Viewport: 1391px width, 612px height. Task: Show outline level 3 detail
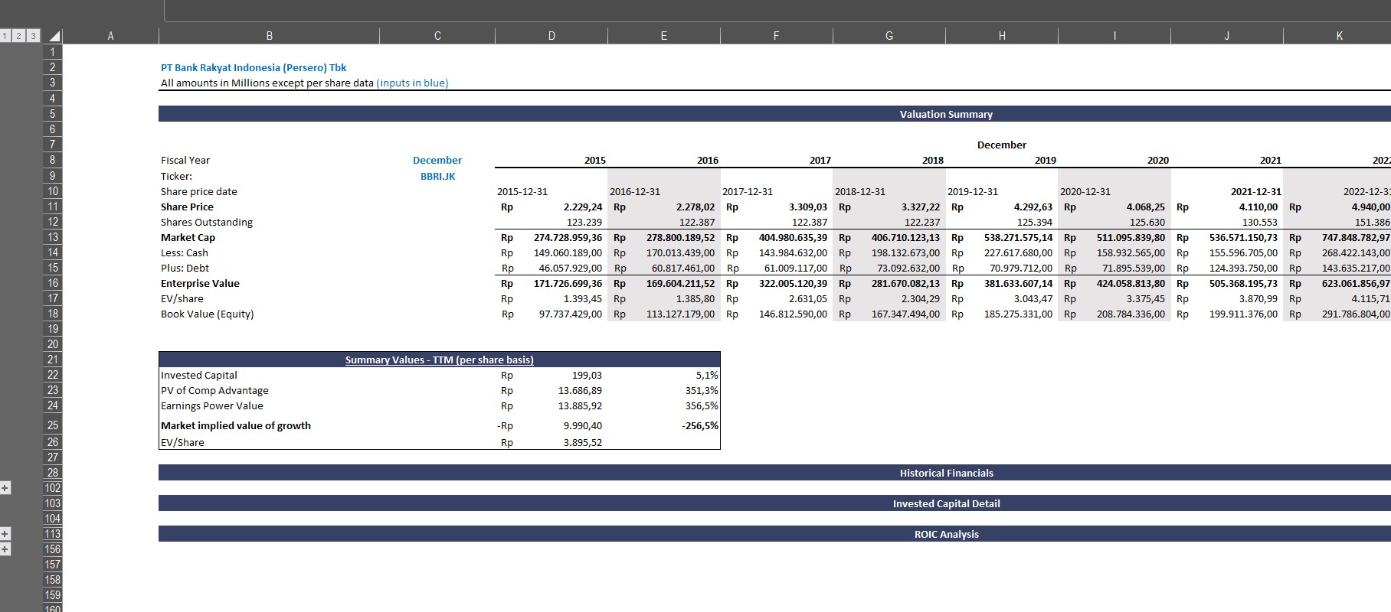33,36
